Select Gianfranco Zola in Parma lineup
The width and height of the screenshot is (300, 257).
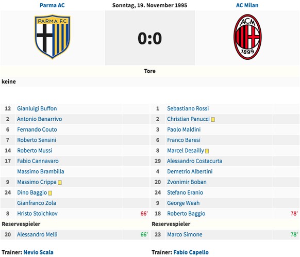(37, 203)
